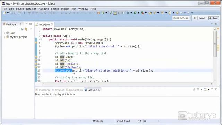Select My first project in explorer

[x=18, y=37]
